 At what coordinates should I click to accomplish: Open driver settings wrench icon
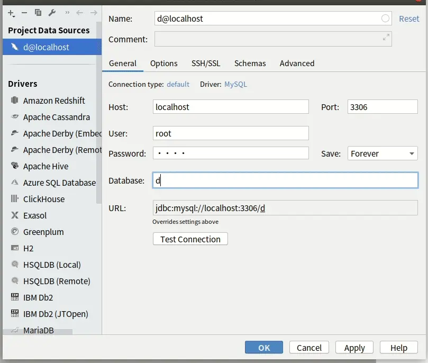[52, 13]
